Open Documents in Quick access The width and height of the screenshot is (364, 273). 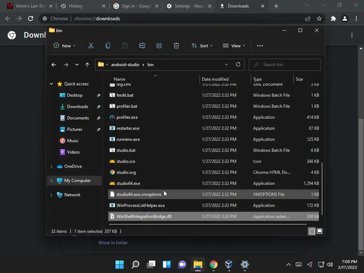pyautogui.click(x=78, y=118)
